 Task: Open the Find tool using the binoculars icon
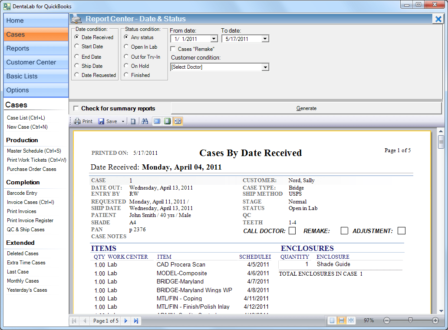tap(145, 121)
